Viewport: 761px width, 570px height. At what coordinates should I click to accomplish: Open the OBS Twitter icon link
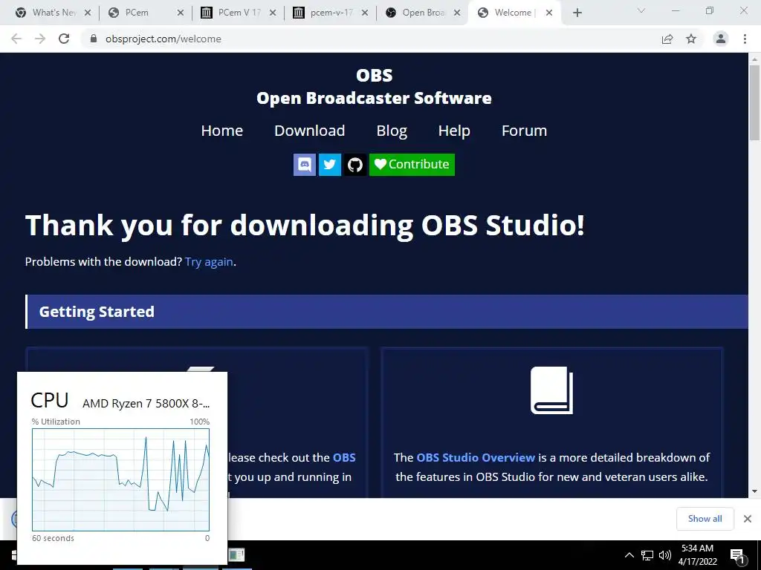[330, 165]
